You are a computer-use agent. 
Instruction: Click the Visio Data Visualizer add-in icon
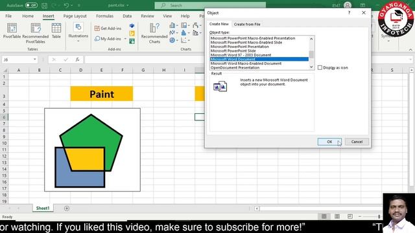(x=132, y=26)
